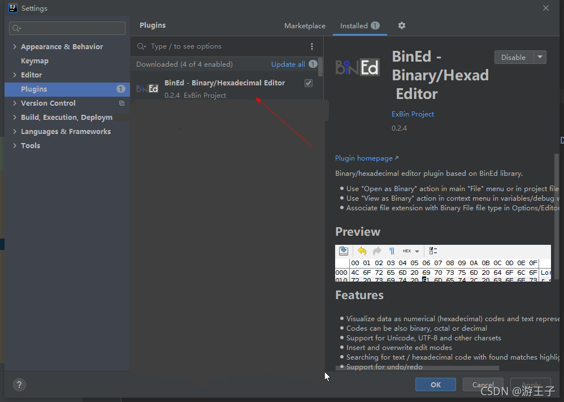The width and height of the screenshot is (564, 402).
Task: Click the copy icon beside Version Control
Action: [122, 103]
